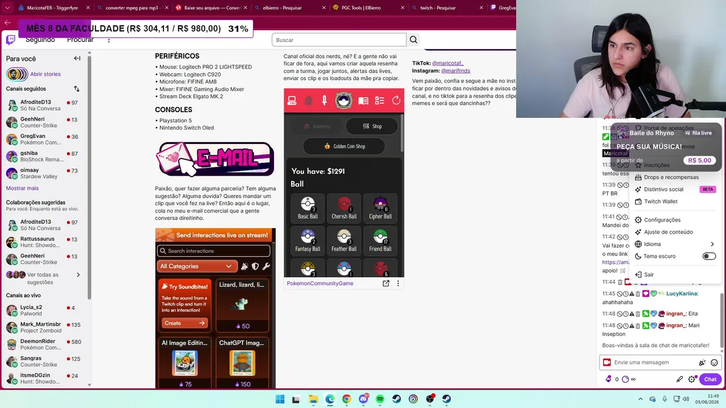
Task: Open the missions checklist icon
Action: click(x=379, y=101)
